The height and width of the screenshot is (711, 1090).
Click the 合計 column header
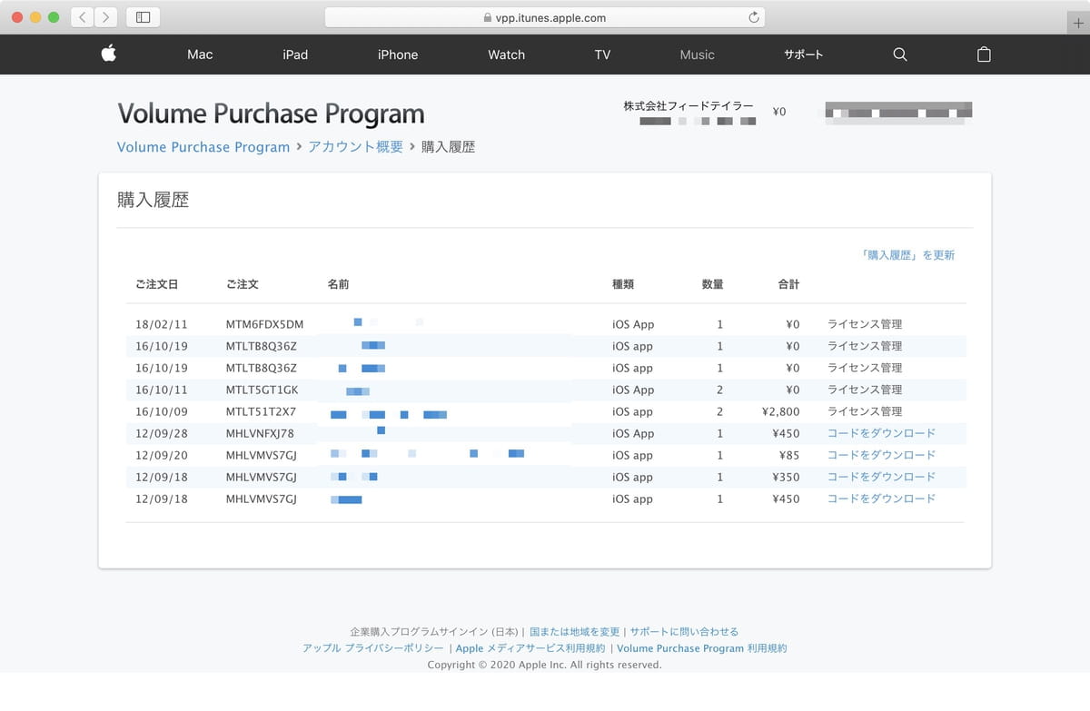click(788, 284)
